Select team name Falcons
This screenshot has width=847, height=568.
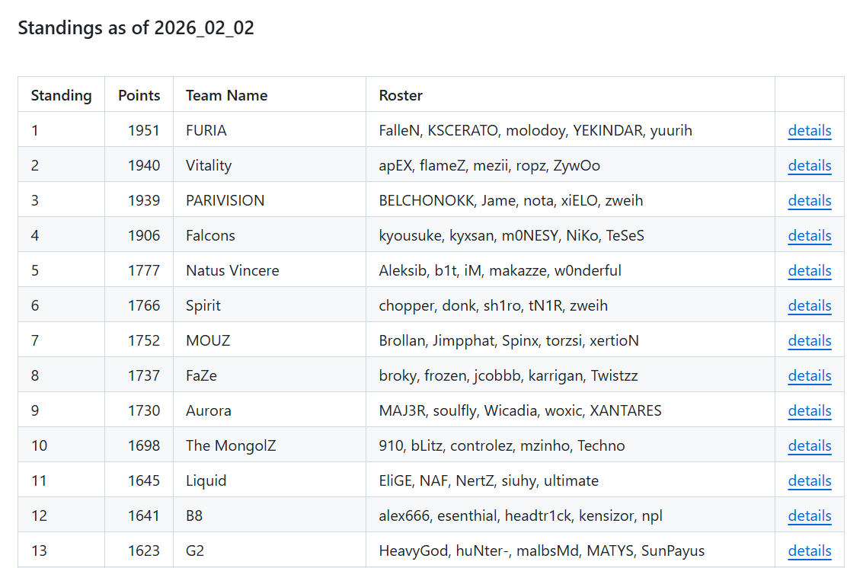(210, 236)
